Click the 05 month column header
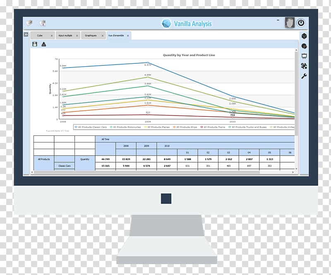Image resolution: width=331 pixels, height=275 pixels. coord(270,152)
